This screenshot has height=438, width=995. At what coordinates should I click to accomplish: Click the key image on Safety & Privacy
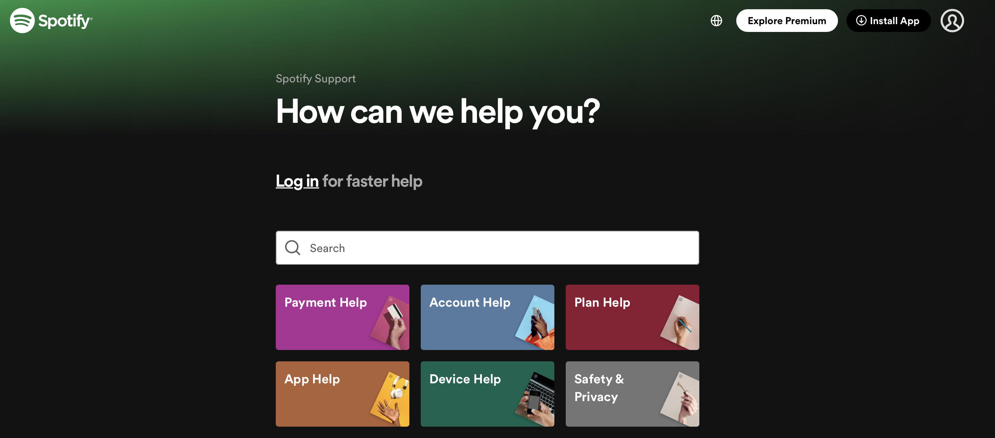(680, 399)
